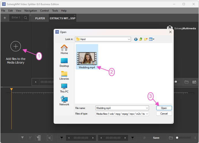Adjust the timeline zoom slider at bottom
The height and width of the screenshot is (143, 199).
[184, 138]
